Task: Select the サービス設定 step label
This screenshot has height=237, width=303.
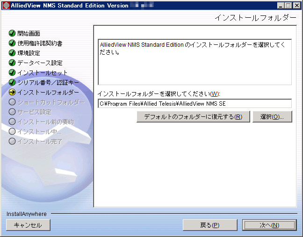Action: coord(35,112)
